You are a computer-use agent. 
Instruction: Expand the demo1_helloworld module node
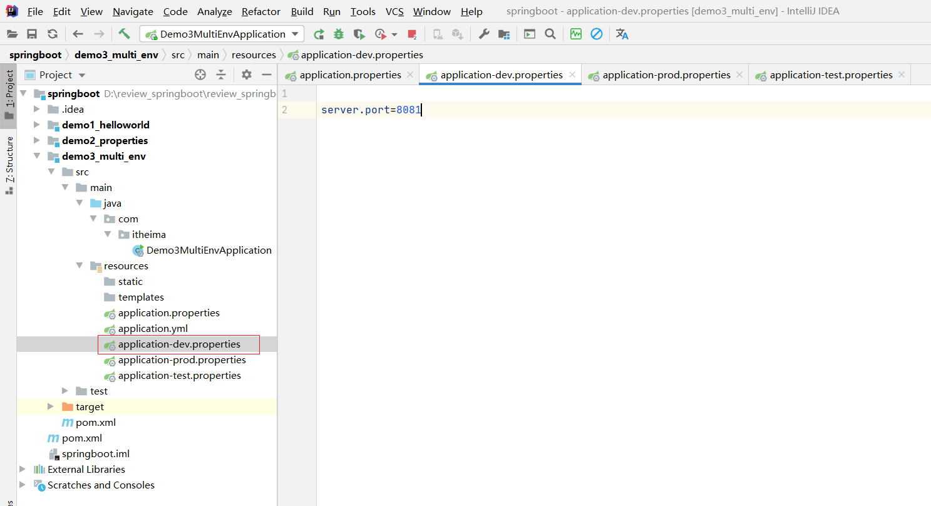[x=37, y=125]
